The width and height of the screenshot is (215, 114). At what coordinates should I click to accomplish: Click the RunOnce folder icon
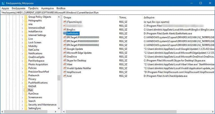coord(26,94)
